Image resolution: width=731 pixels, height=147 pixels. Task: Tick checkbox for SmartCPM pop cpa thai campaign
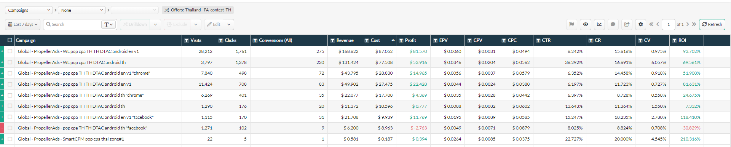click(x=10, y=139)
